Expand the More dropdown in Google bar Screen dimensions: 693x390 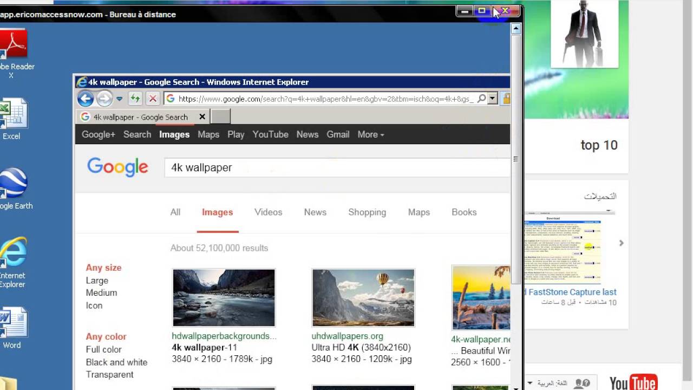[x=371, y=134]
